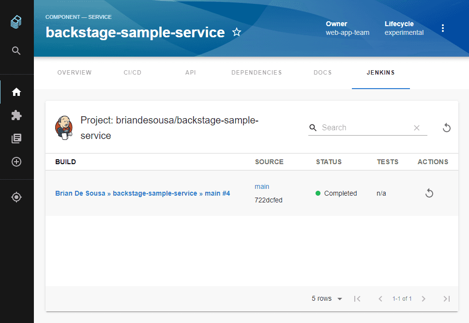
Task: Click the project title briandesousa/backstage-sample-service
Action: pos(169,128)
